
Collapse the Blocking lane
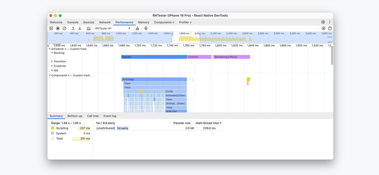click(52, 53)
